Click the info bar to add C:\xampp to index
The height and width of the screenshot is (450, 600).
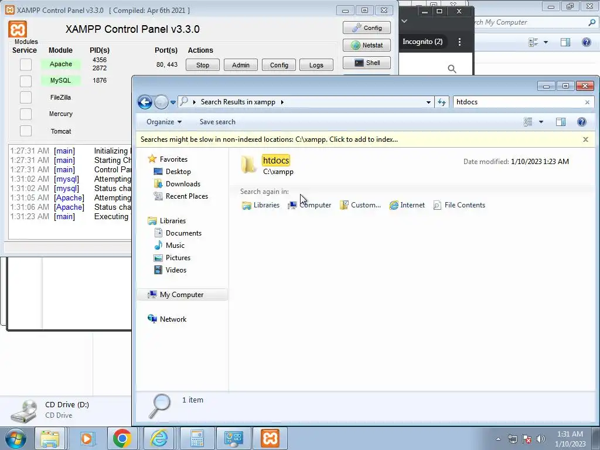pyautogui.click(x=269, y=139)
